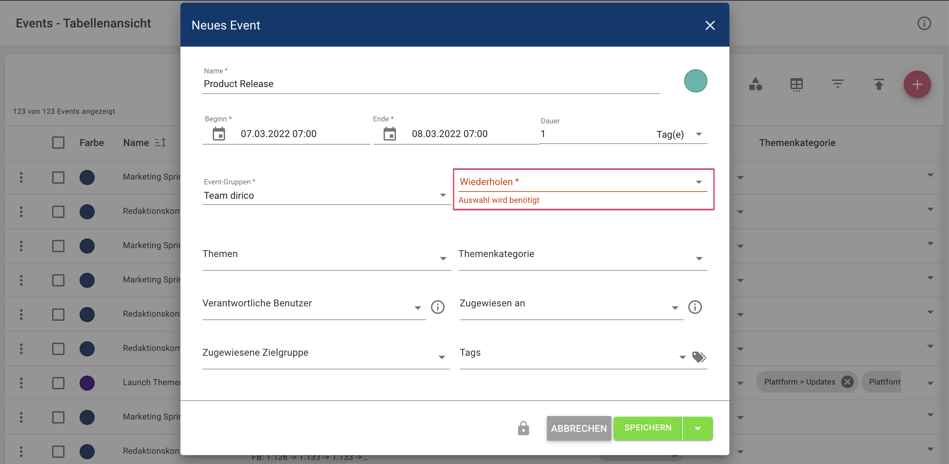Image resolution: width=949 pixels, height=464 pixels.
Task: Click the page info icon top right
Action: click(924, 24)
